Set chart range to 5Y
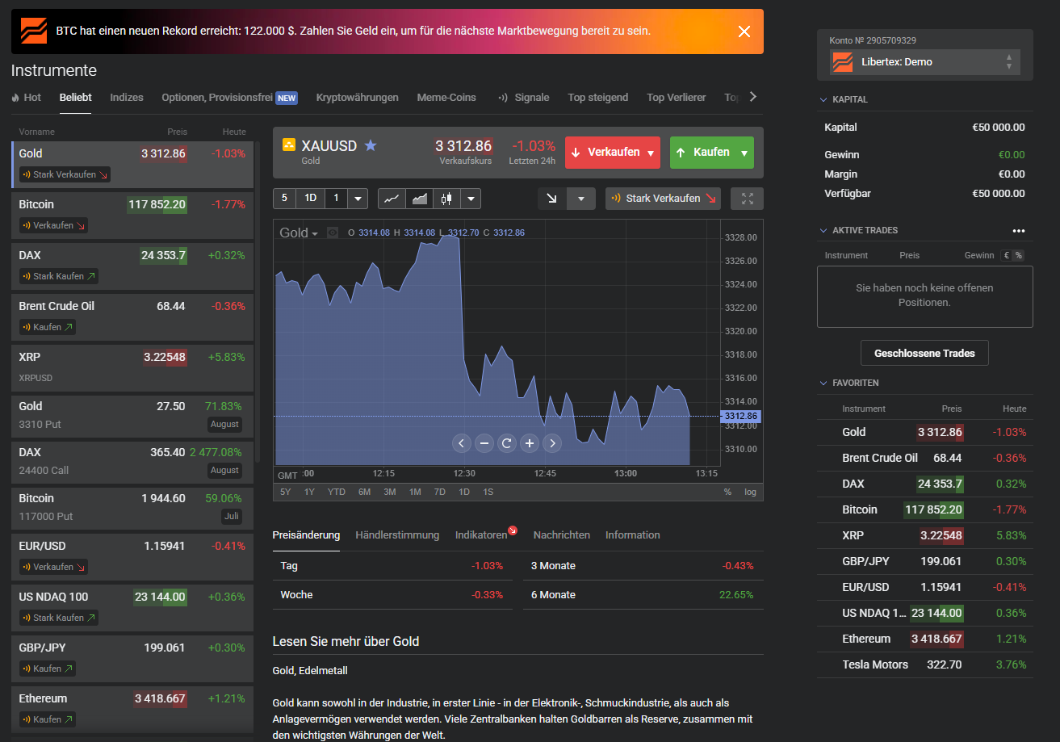 click(286, 492)
